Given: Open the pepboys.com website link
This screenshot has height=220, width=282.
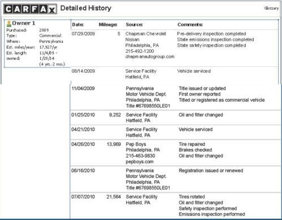Looking at the screenshot, I should [x=140, y=161].
